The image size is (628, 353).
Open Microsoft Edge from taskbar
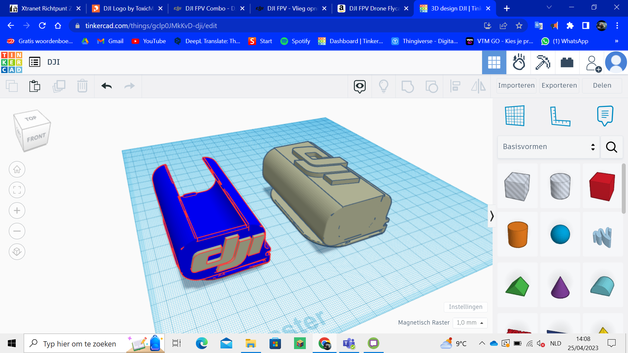tap(201, 344)
